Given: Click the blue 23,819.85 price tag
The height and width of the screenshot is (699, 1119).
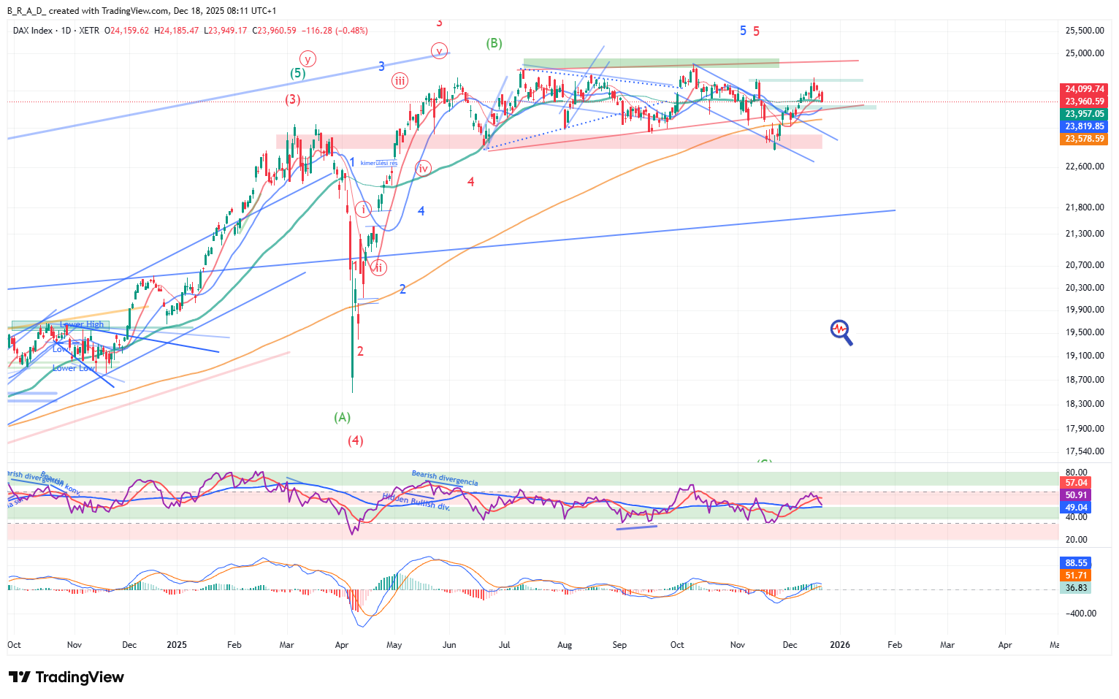Looking at the screenshot, I should coord(1084,126).
